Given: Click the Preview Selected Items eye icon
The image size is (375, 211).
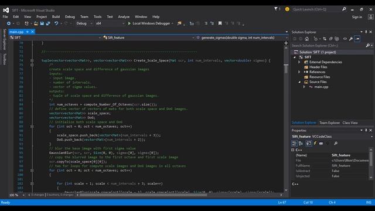Looking at the screenshot, I should (x=345, y=39).
